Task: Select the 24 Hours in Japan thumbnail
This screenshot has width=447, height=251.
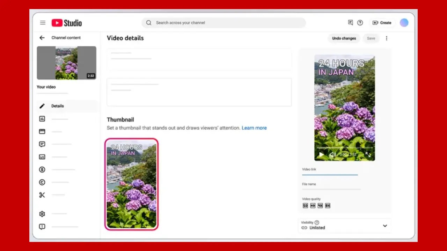Action: click(x=131, y=184)
